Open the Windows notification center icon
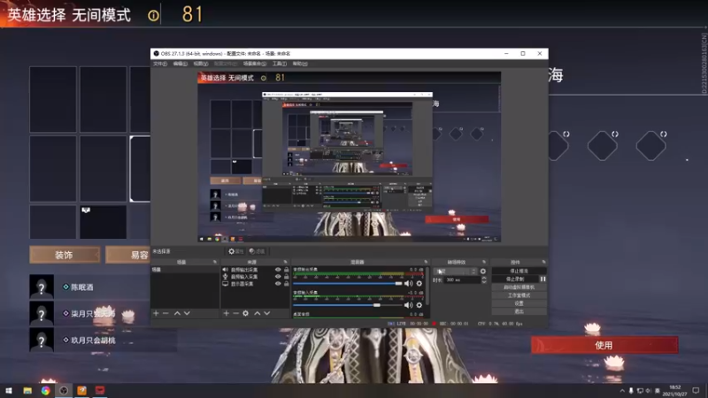This screenshot has height=398, width=708. coord(696,390)
